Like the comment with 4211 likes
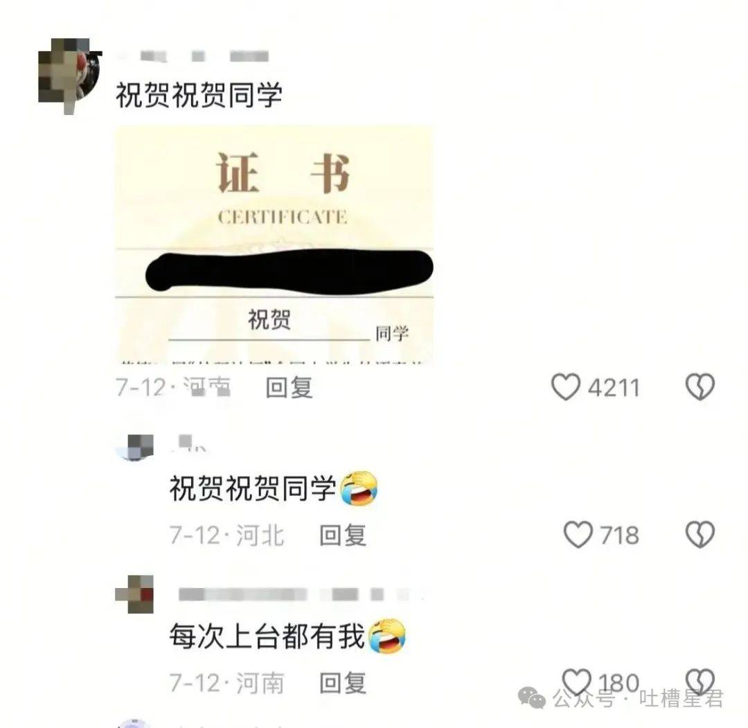 [566, 387]
